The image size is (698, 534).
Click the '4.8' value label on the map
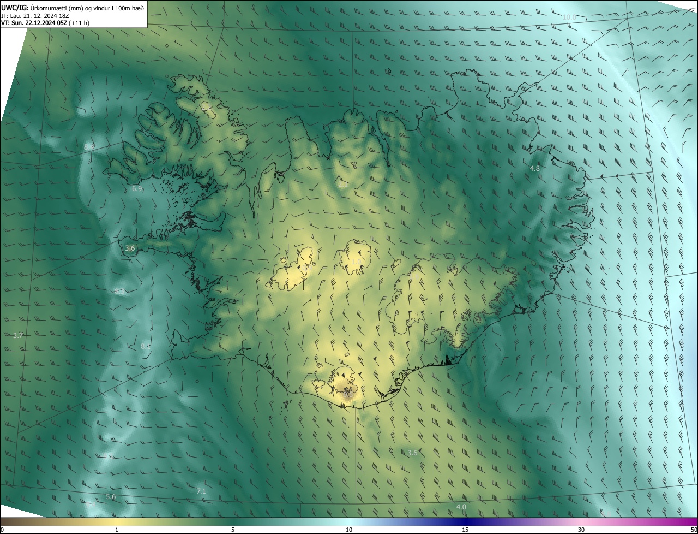click(x=535, y=169)
